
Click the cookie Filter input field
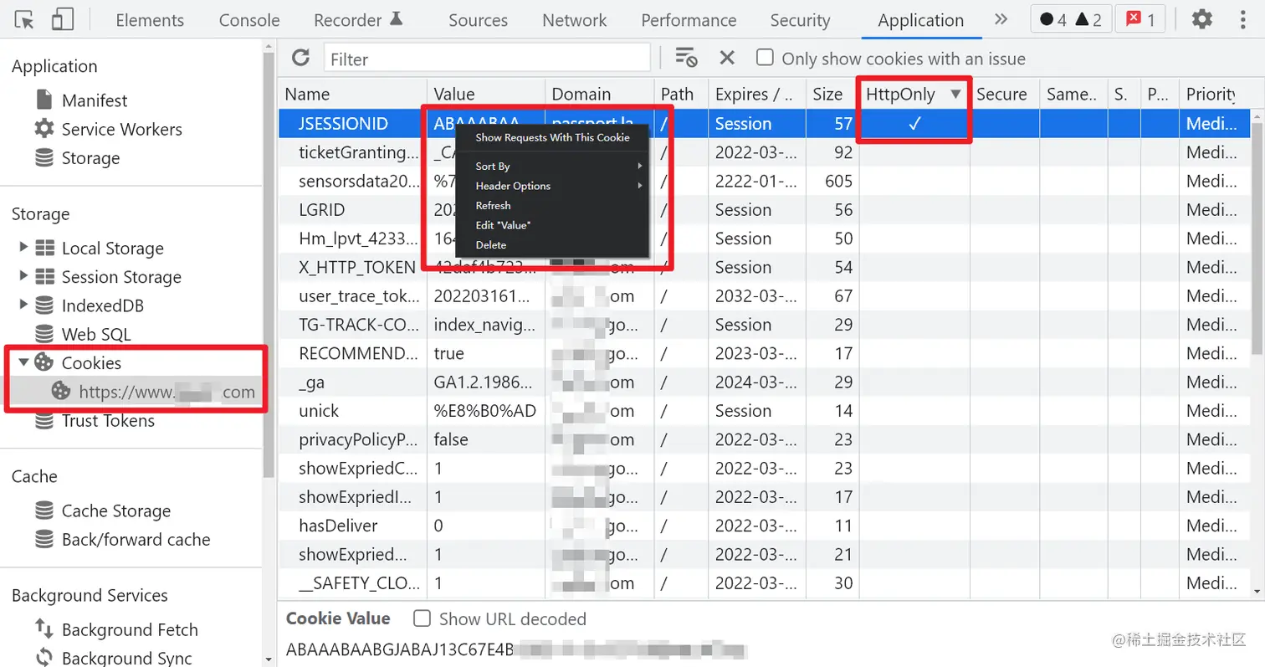[x=487, y=58]
